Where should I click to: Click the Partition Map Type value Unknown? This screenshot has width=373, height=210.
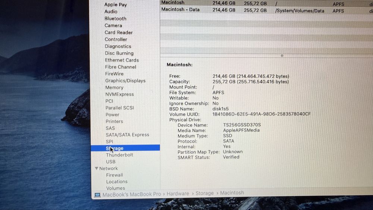[233, 152]
